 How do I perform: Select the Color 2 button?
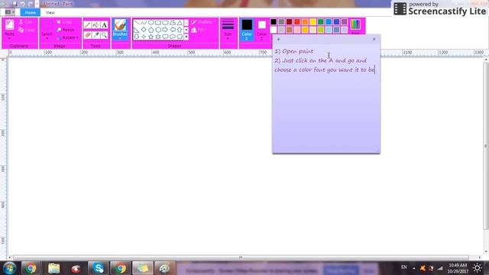tap(261, 30)
